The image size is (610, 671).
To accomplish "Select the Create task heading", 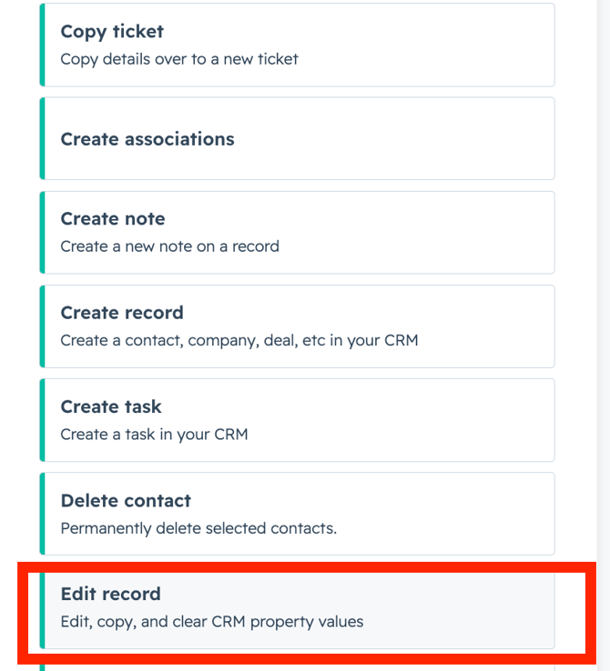I will click(x=111, y=406).
